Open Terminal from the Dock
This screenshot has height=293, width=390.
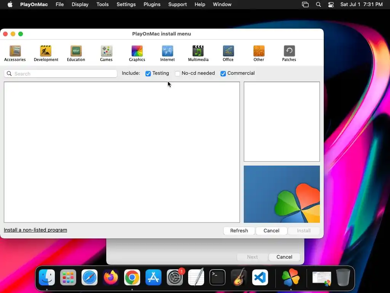[217, 277]
